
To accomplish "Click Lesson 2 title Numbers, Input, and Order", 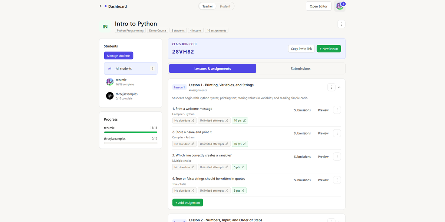I will (225, 220).
